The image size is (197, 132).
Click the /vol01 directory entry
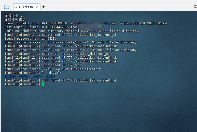(24, 77)
